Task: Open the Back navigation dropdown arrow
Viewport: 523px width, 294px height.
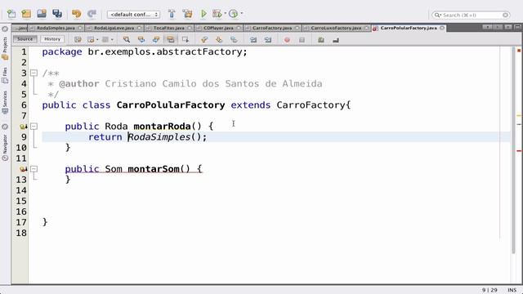Action: 97,40
